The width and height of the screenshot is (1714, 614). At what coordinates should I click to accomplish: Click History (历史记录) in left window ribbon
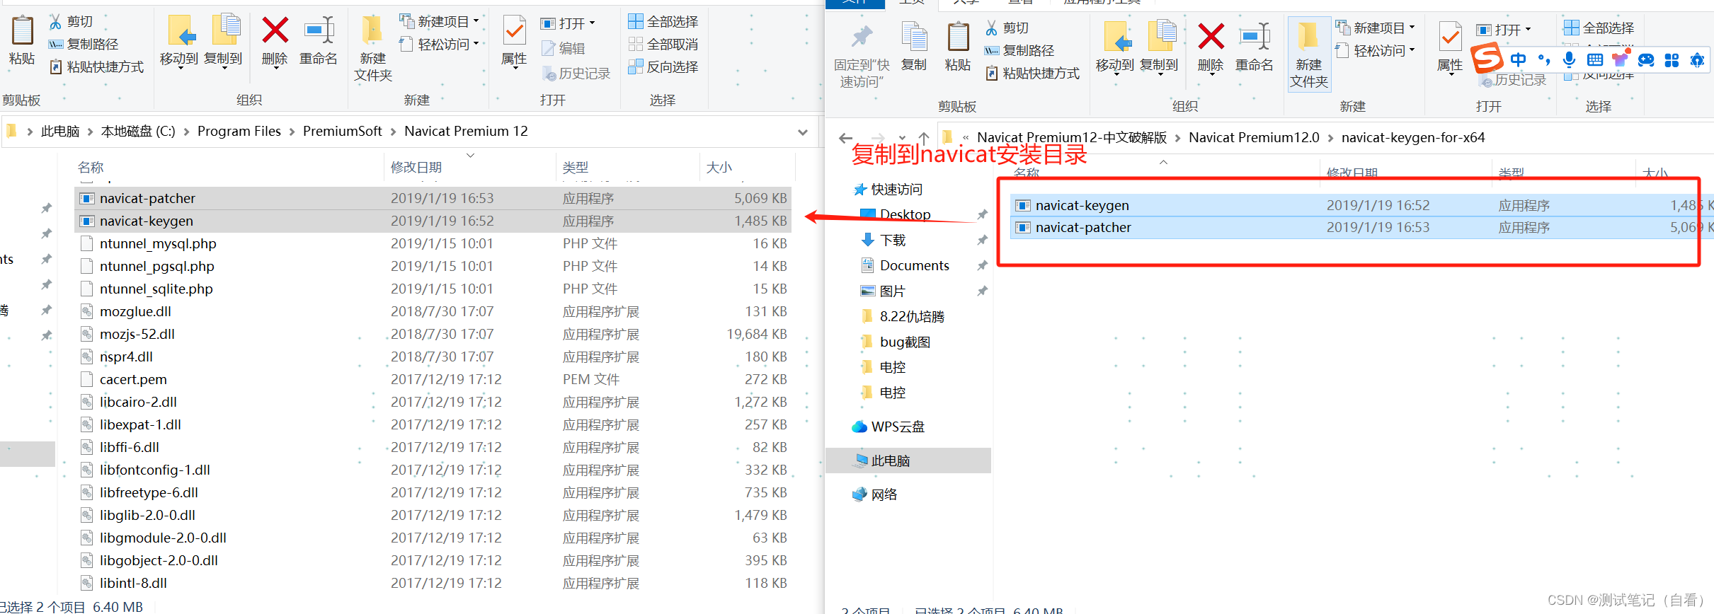point(576,74)
